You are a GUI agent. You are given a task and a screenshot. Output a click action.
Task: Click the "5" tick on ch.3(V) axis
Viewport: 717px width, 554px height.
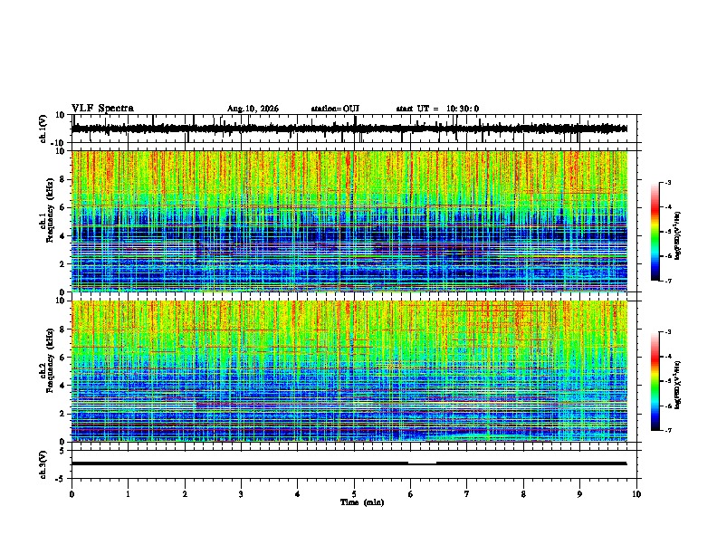pos(62,451)
